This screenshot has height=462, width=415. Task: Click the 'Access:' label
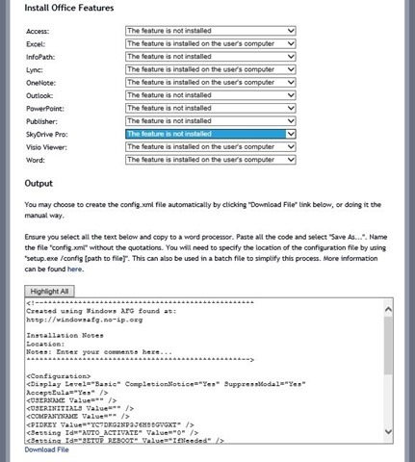click(x=38, y=32)
